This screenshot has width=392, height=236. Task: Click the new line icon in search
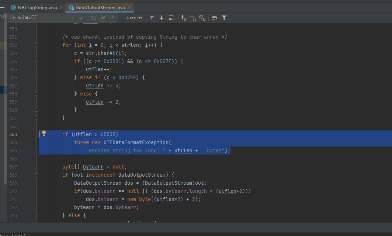[x=81, y=18]
